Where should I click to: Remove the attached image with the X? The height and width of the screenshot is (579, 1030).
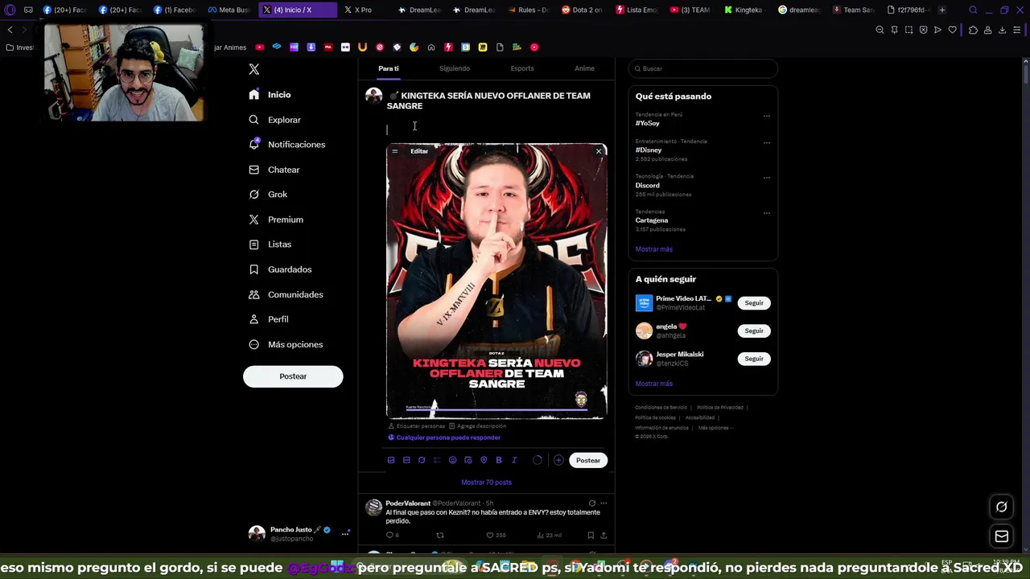(x=599, y=151)
